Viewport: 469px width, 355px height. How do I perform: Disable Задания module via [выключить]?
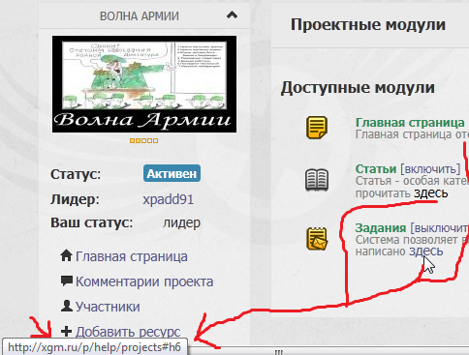tap(439, 228)
